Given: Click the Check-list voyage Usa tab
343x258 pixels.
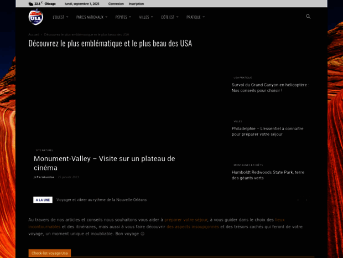Looking at the screenshot, I should click(x=50, y=253).
